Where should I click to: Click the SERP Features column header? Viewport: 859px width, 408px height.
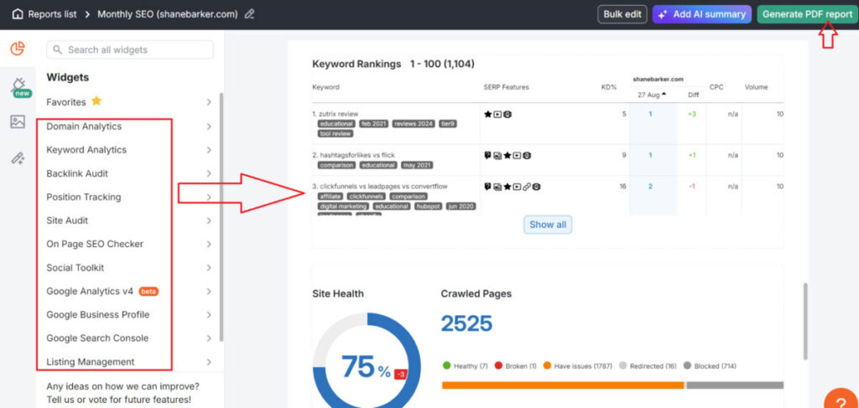(506, 87)
